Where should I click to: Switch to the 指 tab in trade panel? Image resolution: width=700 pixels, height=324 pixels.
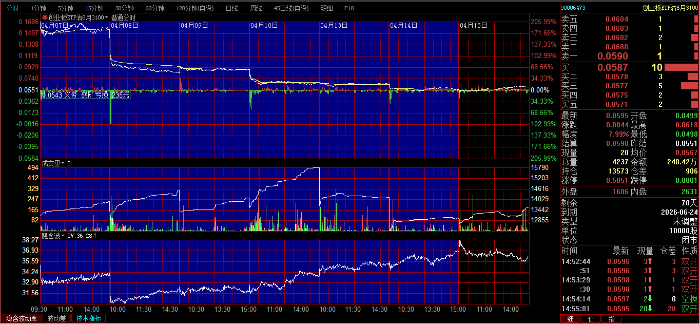[611, 319]
